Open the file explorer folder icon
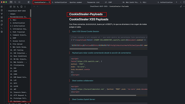The width and height of the screenshot is (185, 104). click(11, 2)
